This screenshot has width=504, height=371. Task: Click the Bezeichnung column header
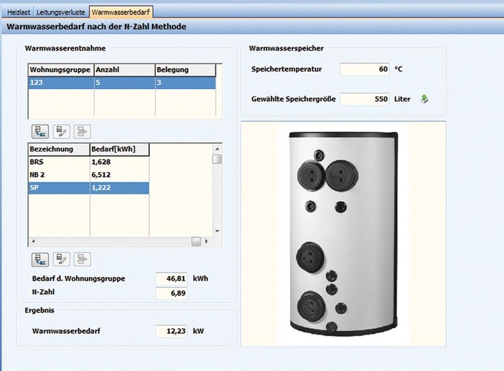point(59,149)
